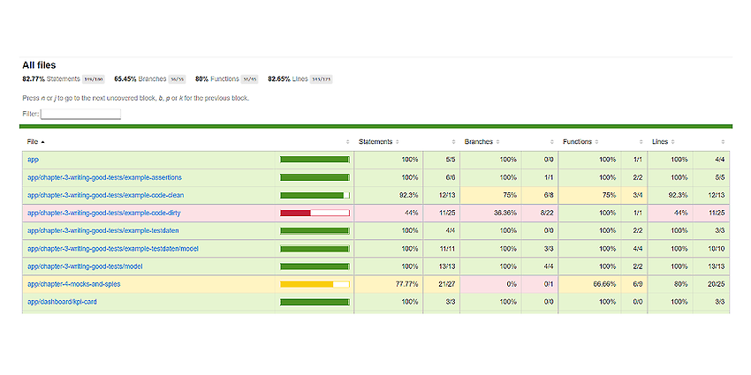This screenshot has height=375, width=751.
Task: Sort by File column ascending arrow
Action: point(42,142)
